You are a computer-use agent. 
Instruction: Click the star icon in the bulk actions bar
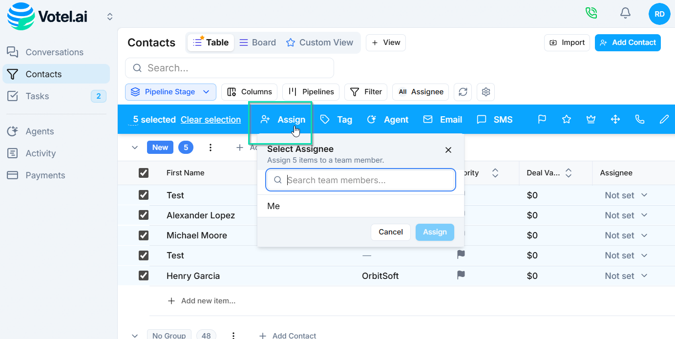[x=567, y=119]
